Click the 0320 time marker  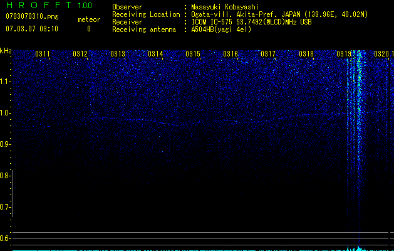coord(381,54)
